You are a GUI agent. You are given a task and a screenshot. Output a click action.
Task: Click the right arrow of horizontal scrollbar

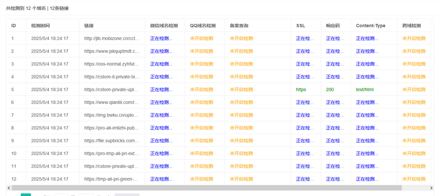coord(431,188)
